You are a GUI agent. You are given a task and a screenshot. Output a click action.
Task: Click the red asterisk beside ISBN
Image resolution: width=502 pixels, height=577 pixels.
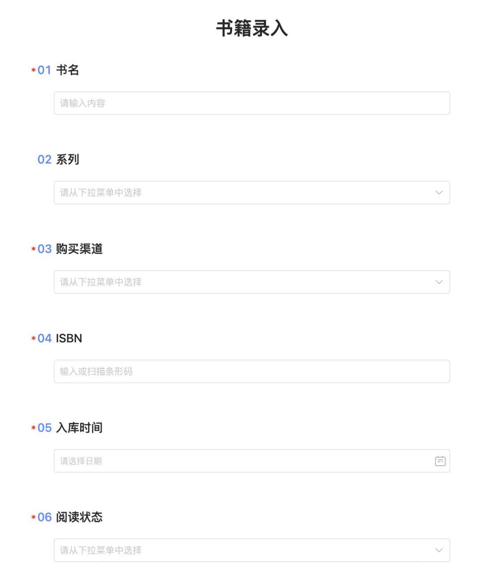[x=34, y=338]
